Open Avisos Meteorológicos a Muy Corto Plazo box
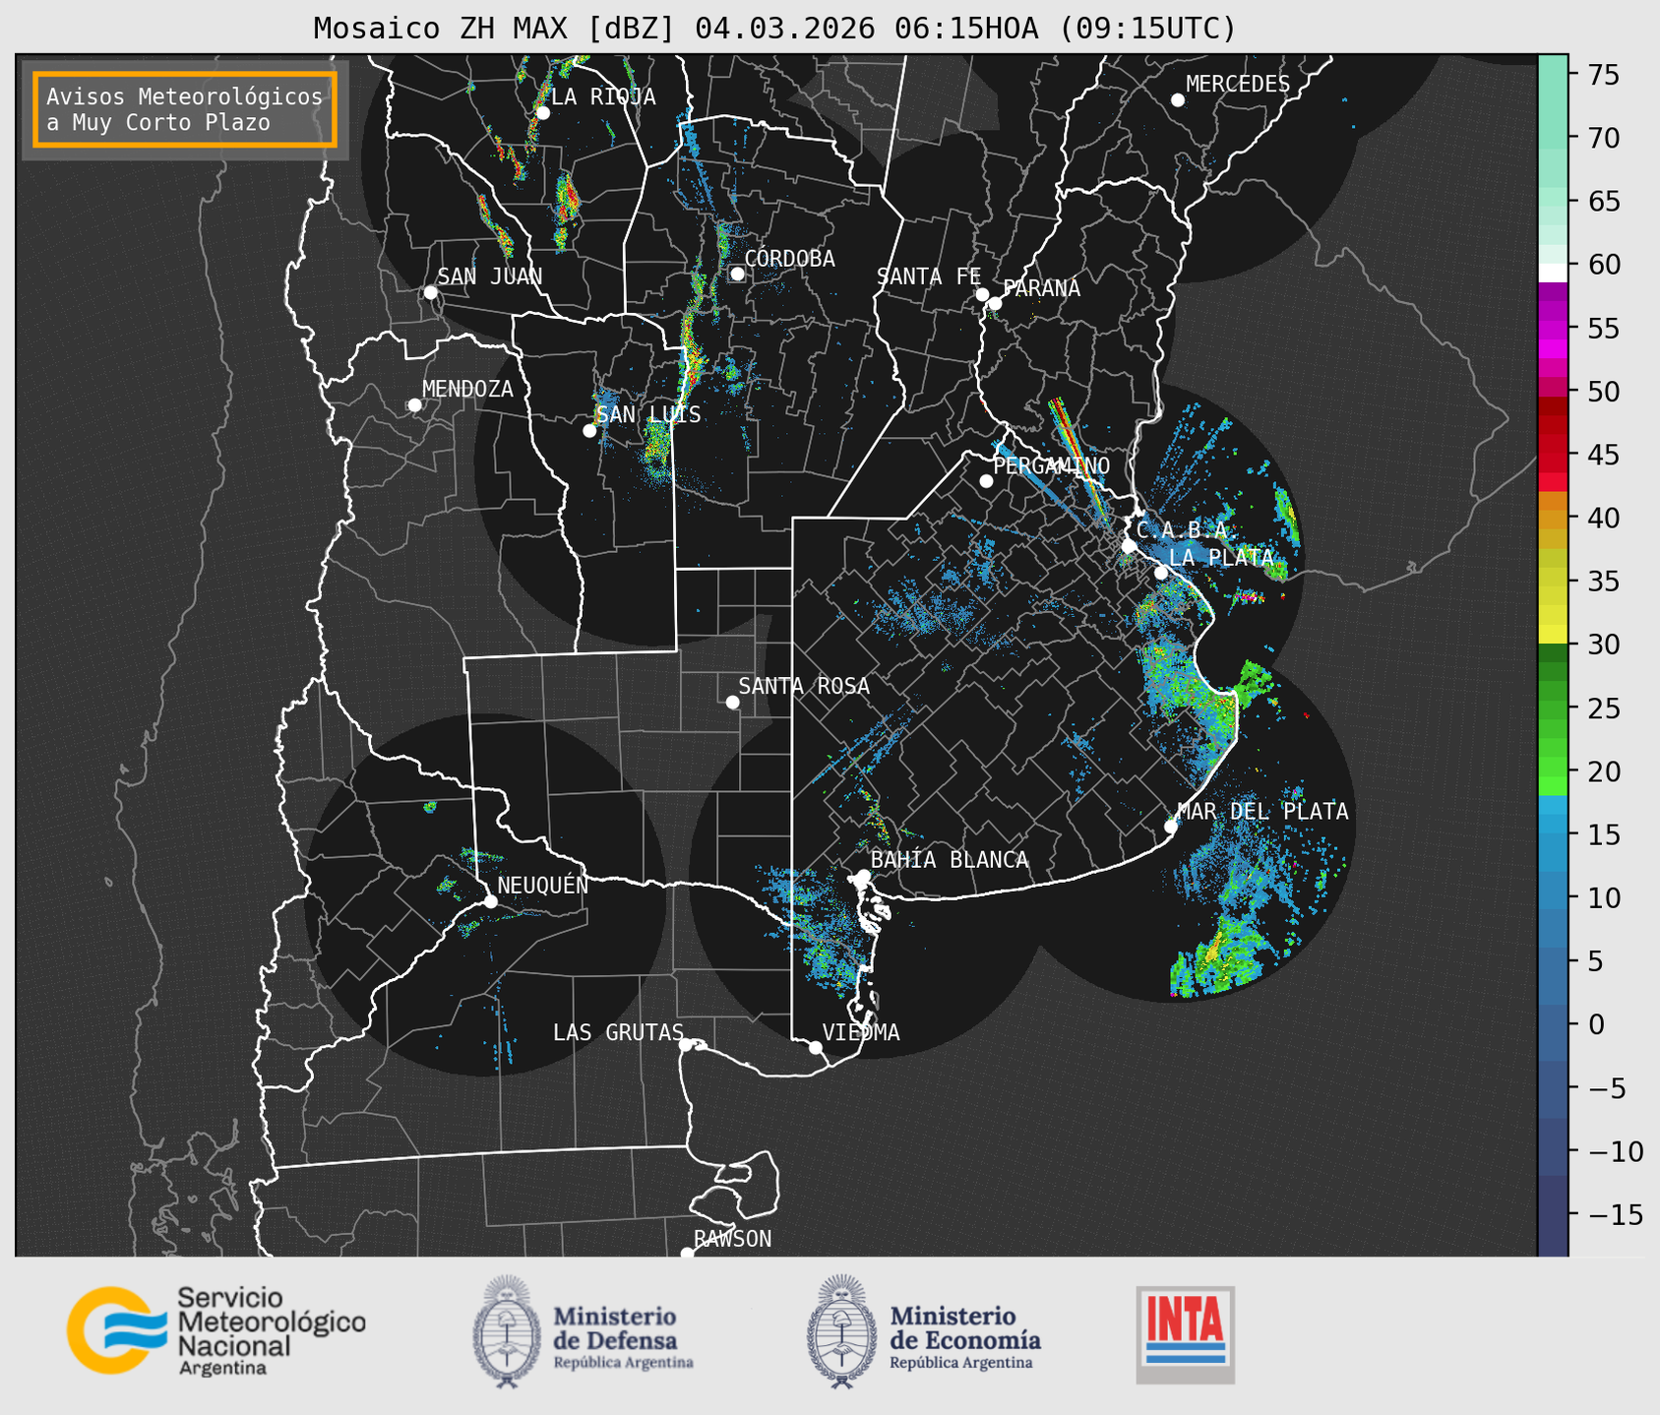The image size is (1660, 1415). [x=185, y=109]
